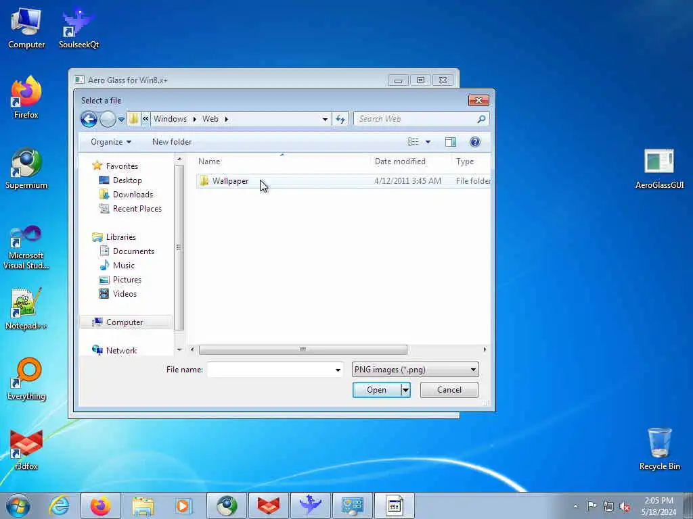Select the r3dfox desktop shortcut
Screen dimensions: 693x519
26,449
